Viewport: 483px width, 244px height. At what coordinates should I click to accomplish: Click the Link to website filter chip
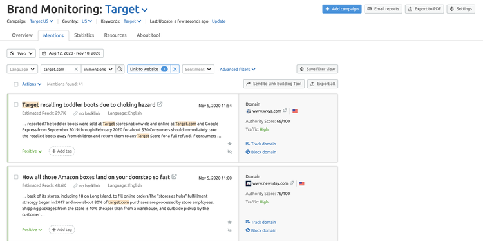tap(149, 70)
